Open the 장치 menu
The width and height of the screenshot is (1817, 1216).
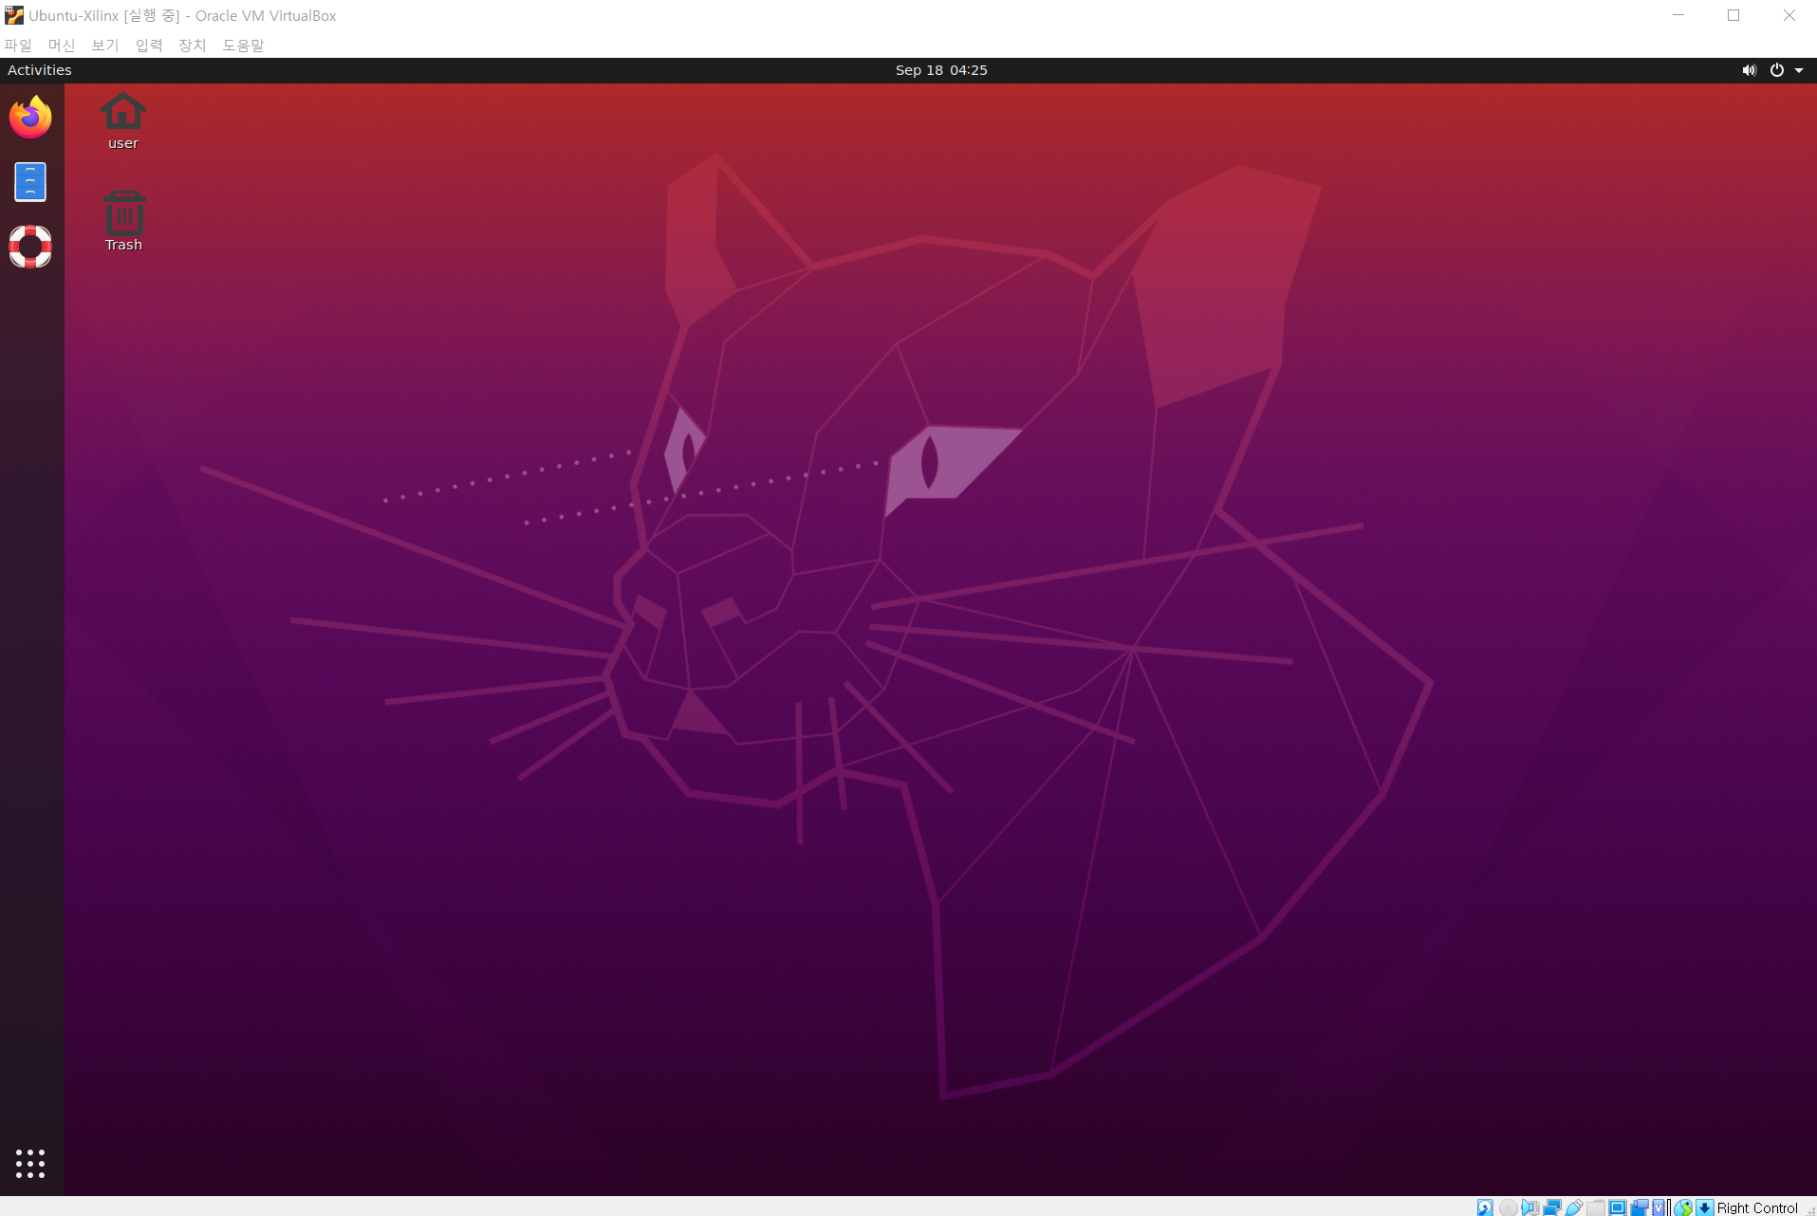tap(193, 45)
